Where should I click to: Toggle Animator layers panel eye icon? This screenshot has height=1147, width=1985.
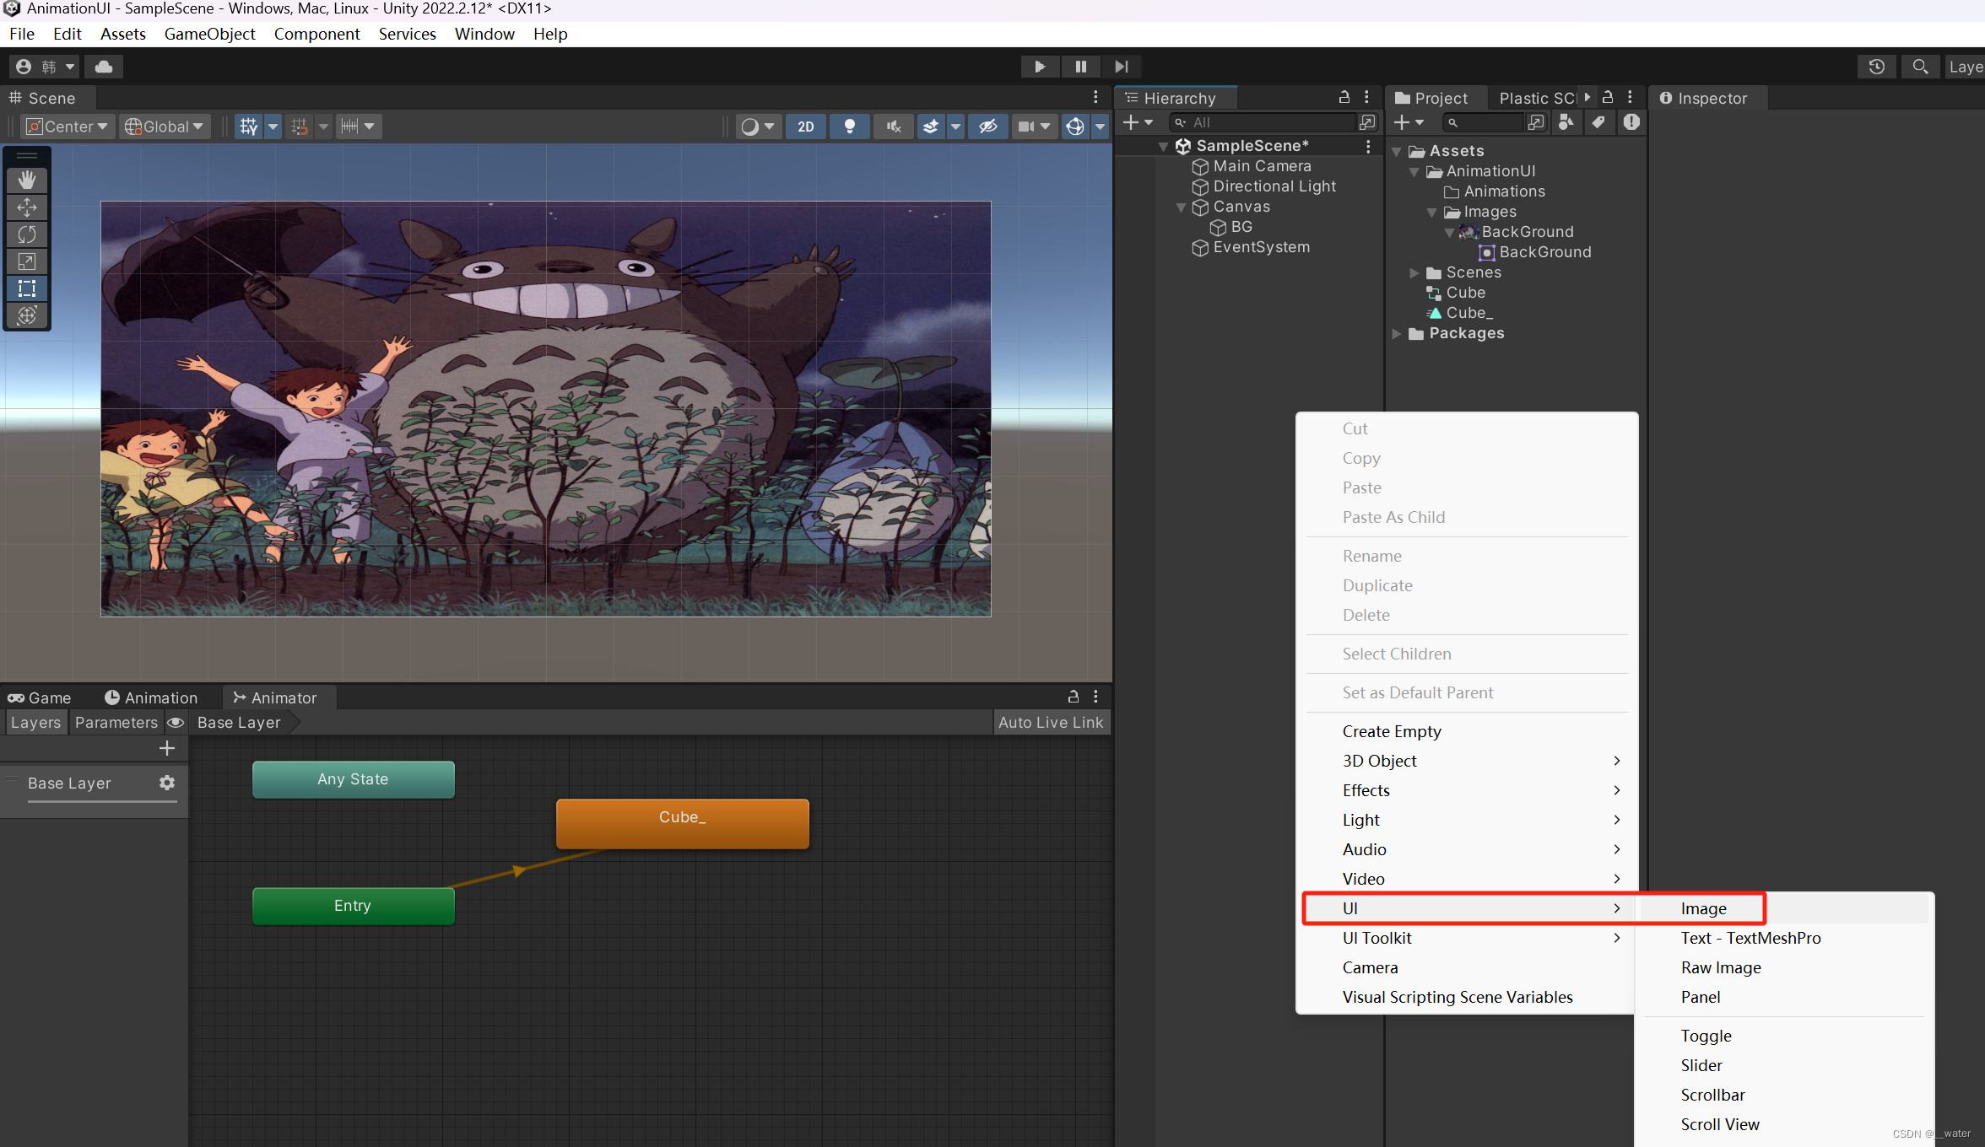[x=176, y=723]
